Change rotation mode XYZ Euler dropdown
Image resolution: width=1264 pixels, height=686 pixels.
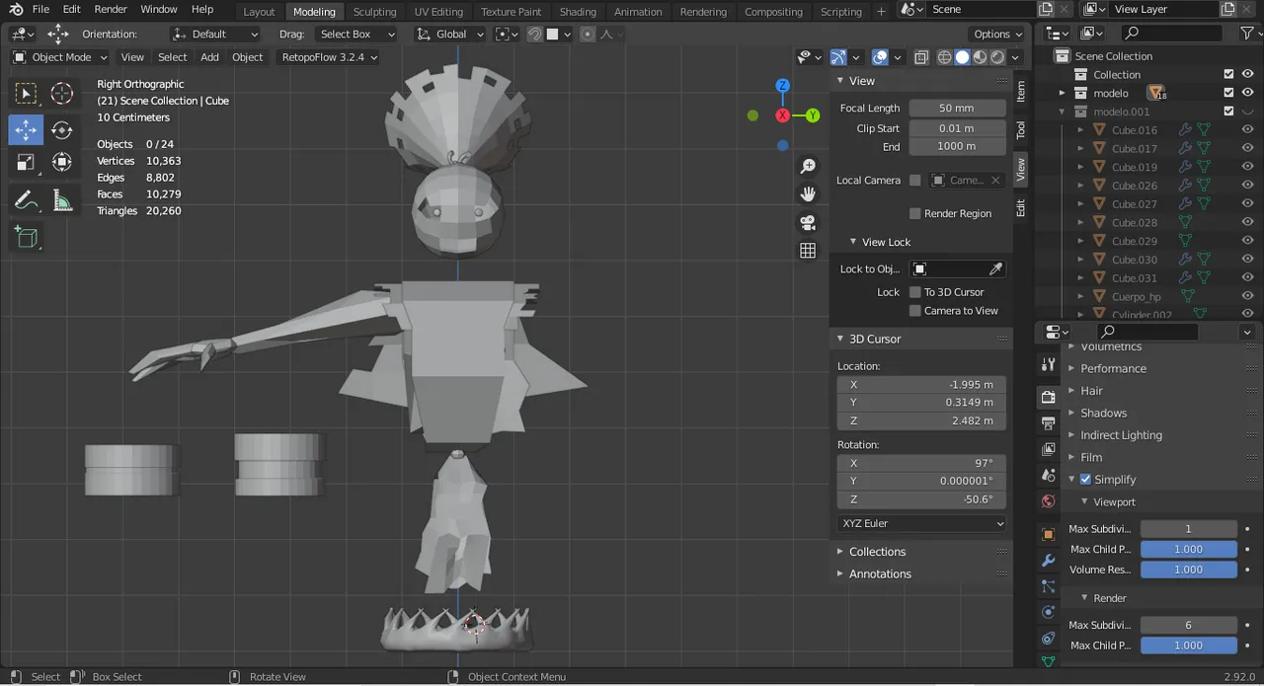point(921,523)
